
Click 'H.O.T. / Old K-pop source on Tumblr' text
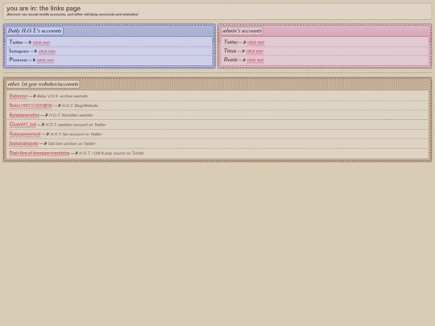[x=111, y=153]
